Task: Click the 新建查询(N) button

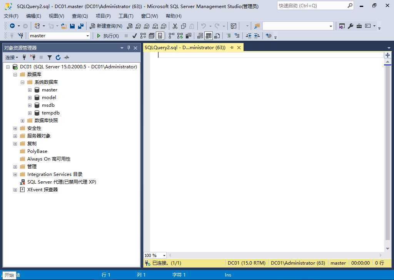Action: (106, 26)
